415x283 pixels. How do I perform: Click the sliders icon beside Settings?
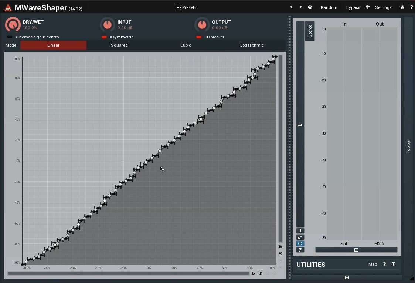(368, 7)
